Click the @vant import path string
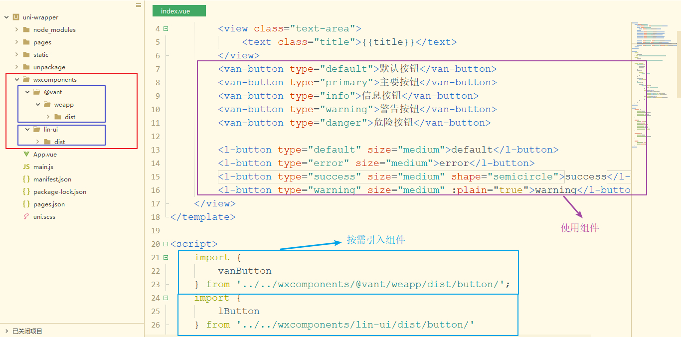681x337 pixels. pyautogui.click(x=370, y=285)
